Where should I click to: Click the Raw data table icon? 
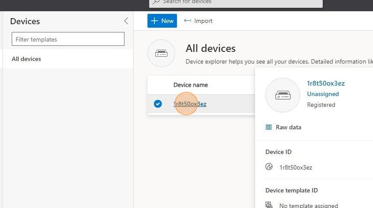tap(269, 127)
